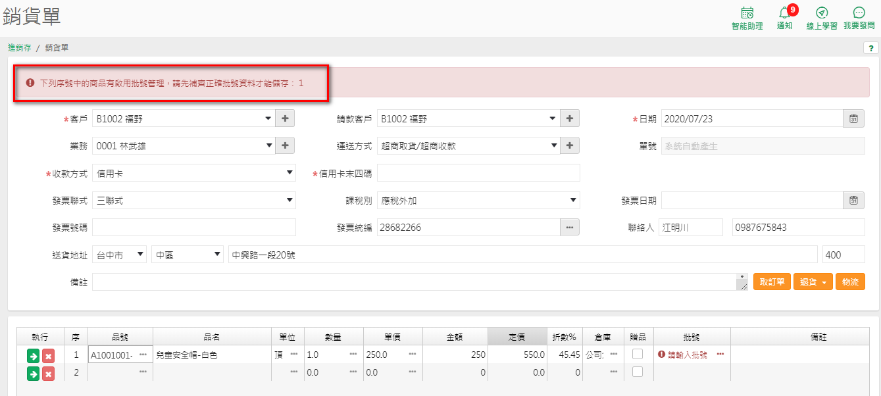
Task: Click the 數量 column header
Action: tap(333, 336)
